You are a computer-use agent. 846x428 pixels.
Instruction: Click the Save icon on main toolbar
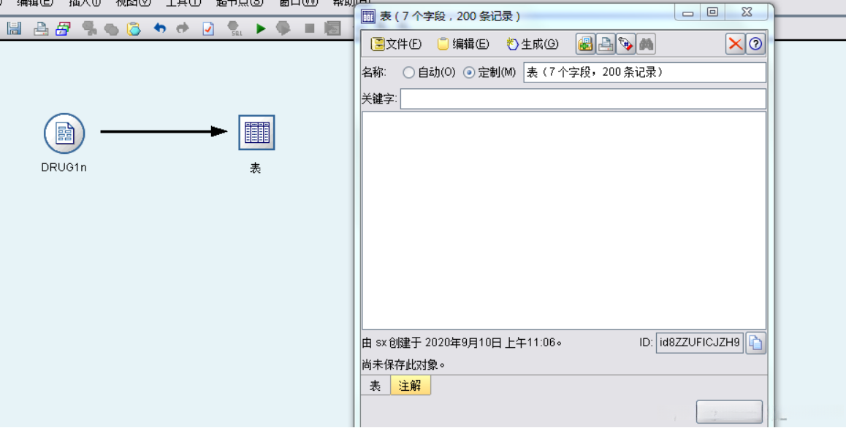(x=12, y=29)
